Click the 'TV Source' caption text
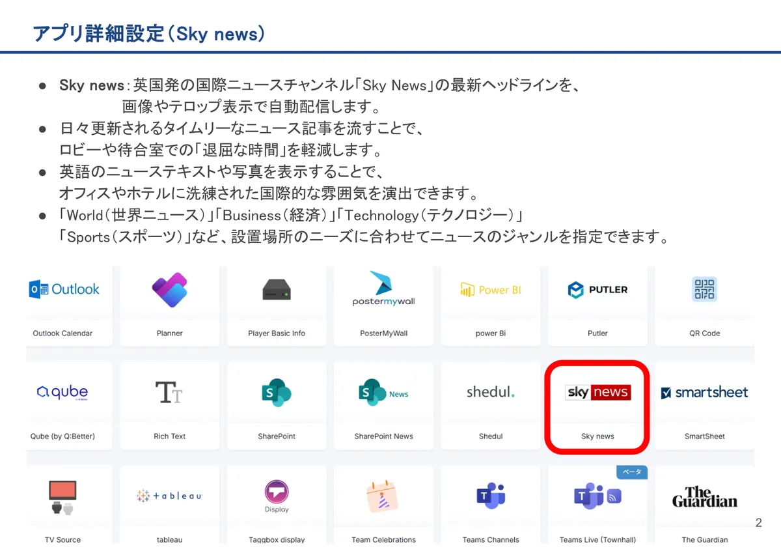 (x=62, y=539)
